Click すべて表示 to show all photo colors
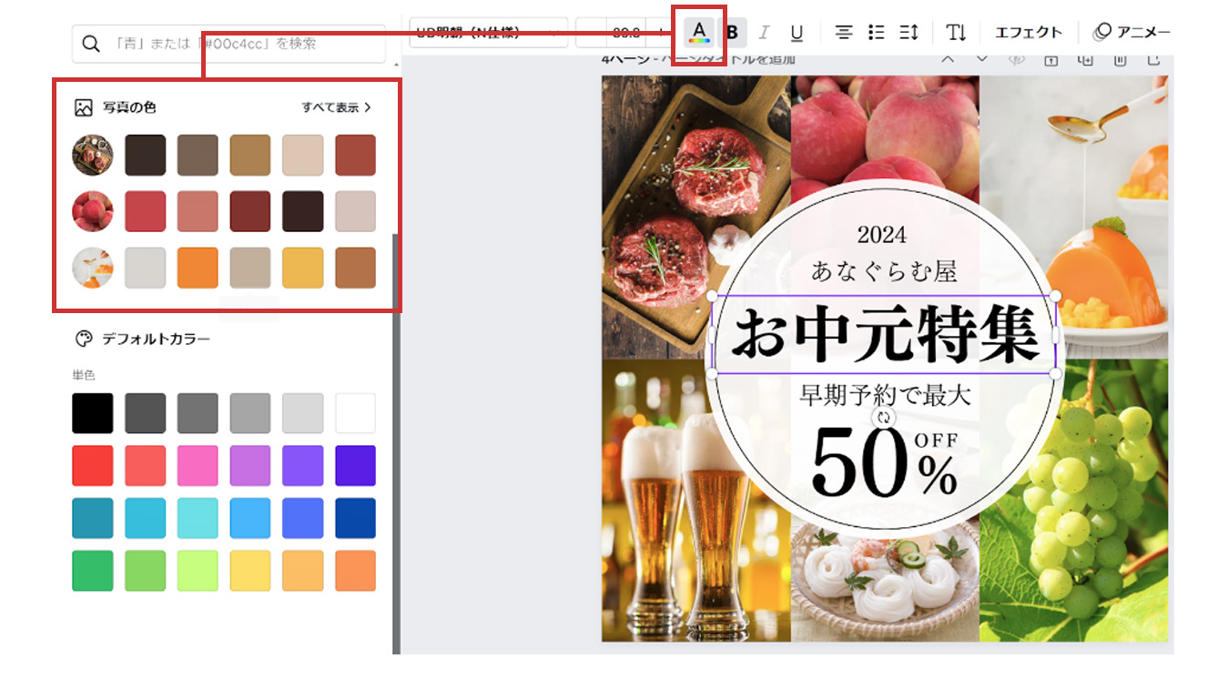The height and width of the screenshot is (679, 1228). 336,107
